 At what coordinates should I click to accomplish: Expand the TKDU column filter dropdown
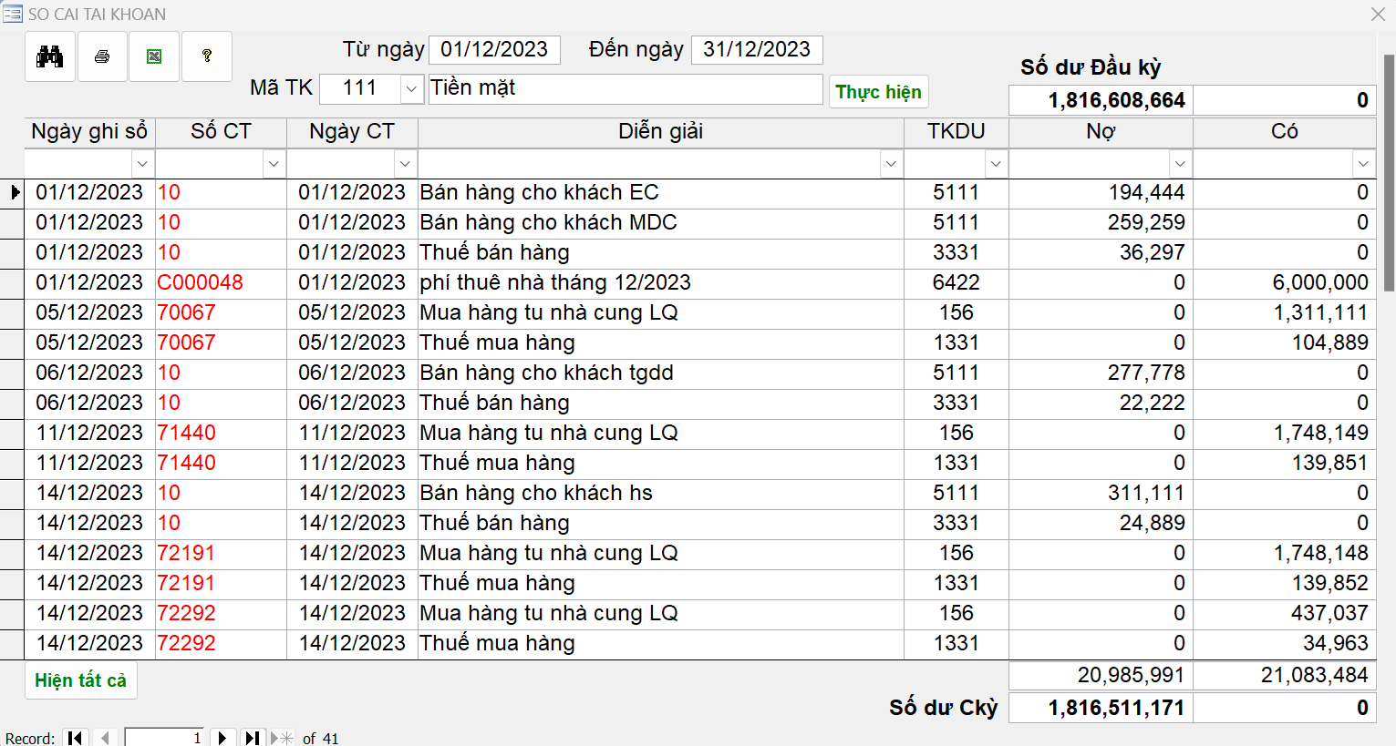point(996,164)
